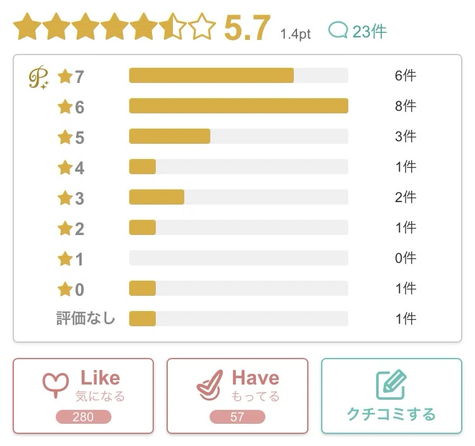
Task: Choose the 3-star rating label
Action: [71, 198]
